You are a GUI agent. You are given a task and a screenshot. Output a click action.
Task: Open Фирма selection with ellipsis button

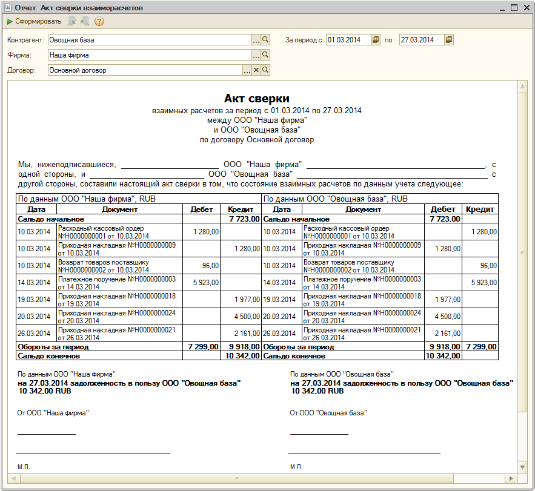coord(256,55)
